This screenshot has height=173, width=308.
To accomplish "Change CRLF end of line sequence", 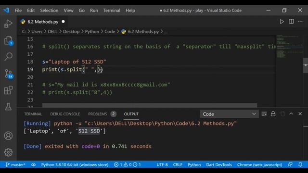I will (178, 165).
